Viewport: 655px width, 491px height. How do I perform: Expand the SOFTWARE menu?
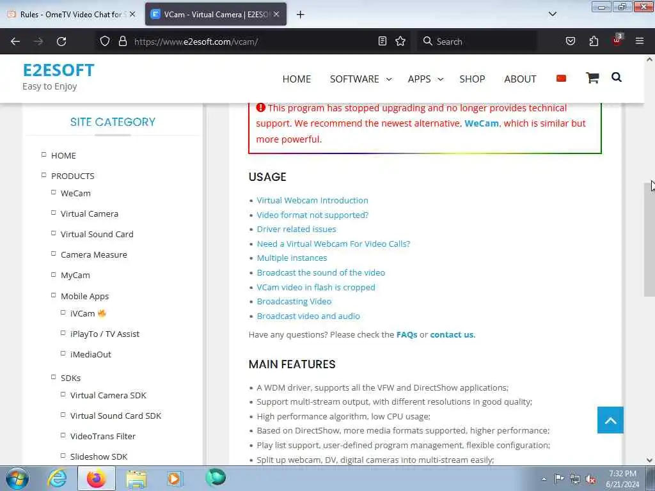(361, 79)
